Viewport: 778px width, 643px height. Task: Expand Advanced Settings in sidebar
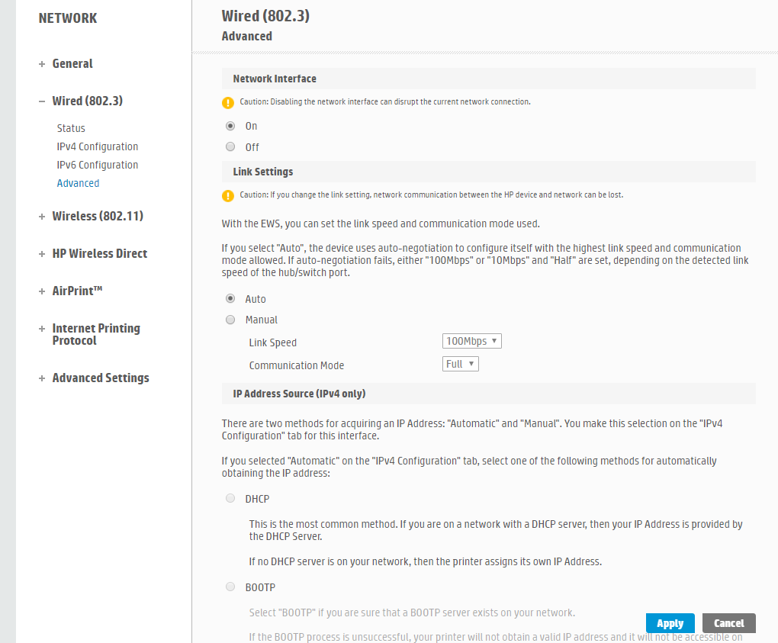(x=100, y=378)
